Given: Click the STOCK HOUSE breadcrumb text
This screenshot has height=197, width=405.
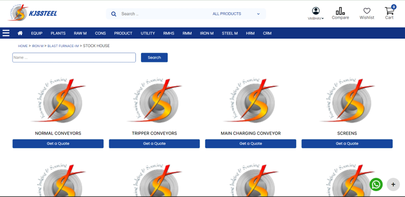Looking at the screenshot, I should (97, 46).
